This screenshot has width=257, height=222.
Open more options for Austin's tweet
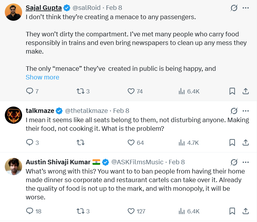(246, 162)
